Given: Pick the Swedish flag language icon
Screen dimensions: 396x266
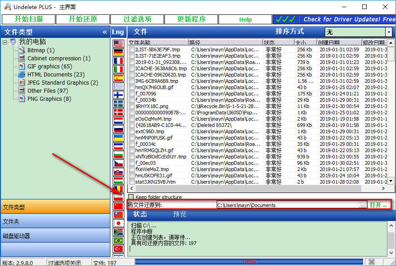Looking at the screenshot, I should tap(118, 104).
